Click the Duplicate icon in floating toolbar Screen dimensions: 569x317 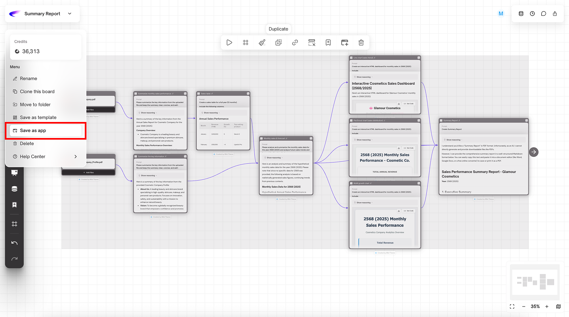(278, 43)
